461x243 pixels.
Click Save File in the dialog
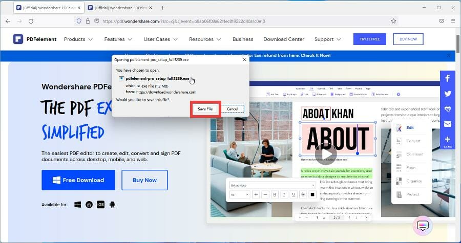[205, 109]
